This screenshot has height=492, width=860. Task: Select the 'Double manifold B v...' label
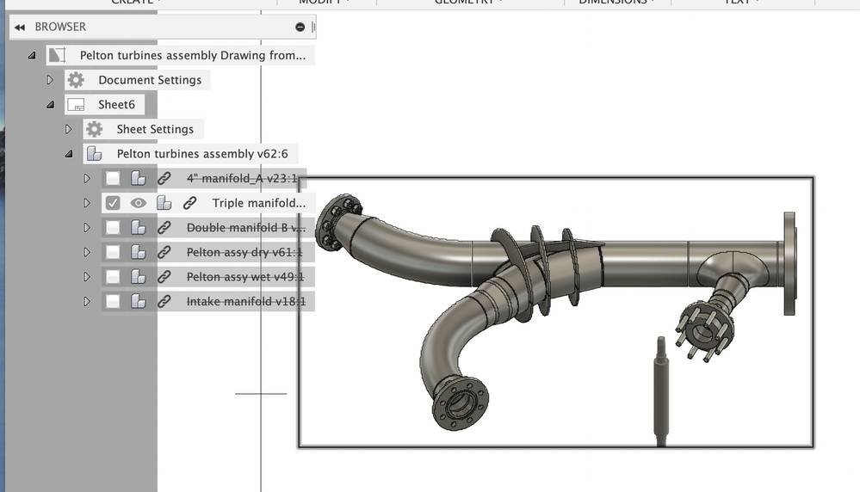pos(245,228)
